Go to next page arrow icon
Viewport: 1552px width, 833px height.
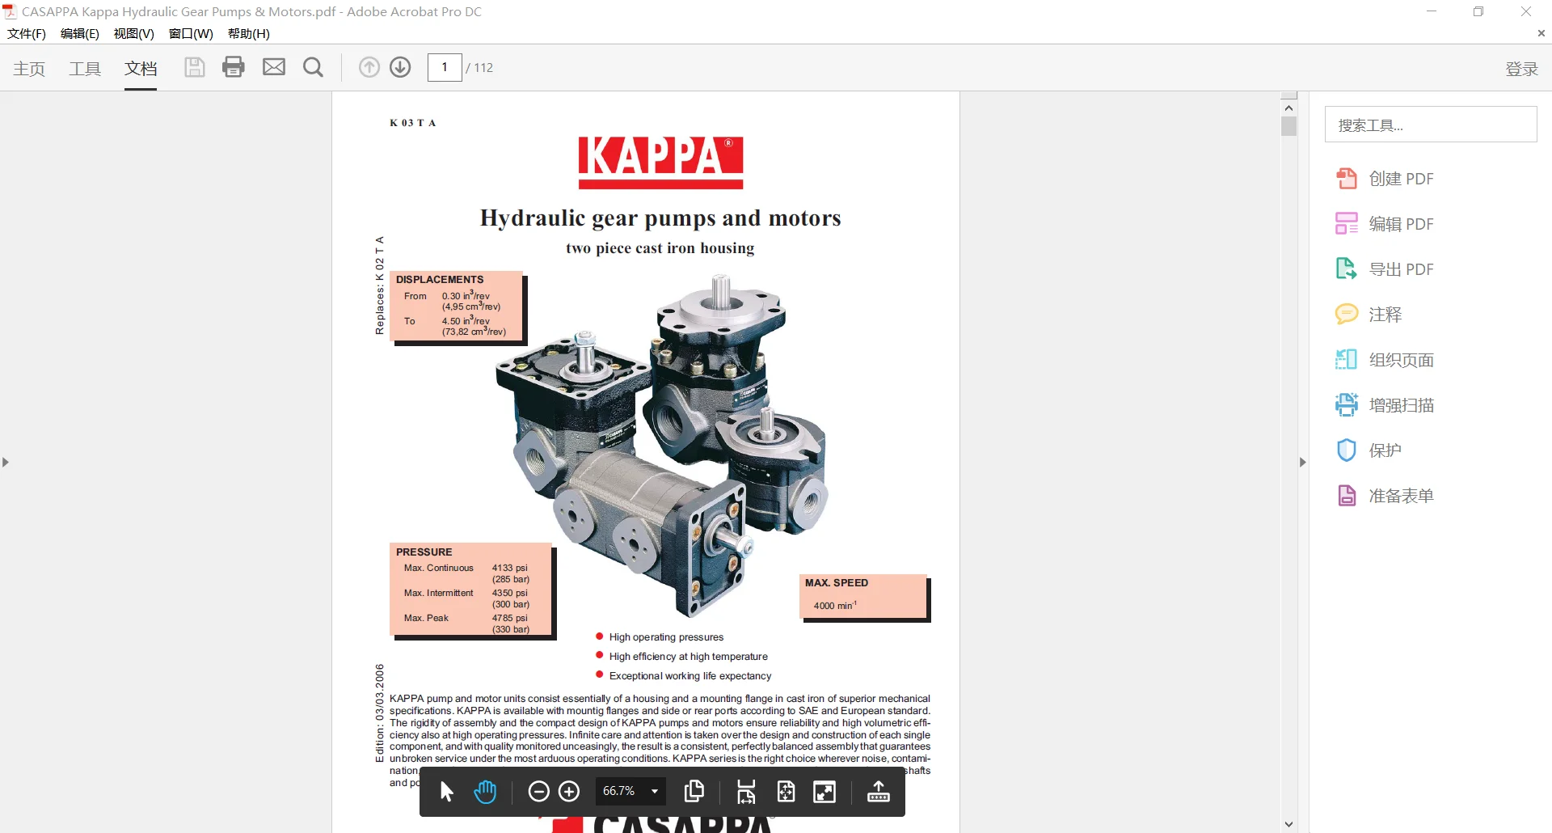[400, 67]
